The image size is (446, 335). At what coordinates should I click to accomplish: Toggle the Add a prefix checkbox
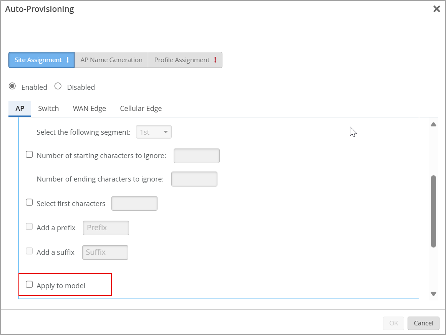[x=29, y=227]
